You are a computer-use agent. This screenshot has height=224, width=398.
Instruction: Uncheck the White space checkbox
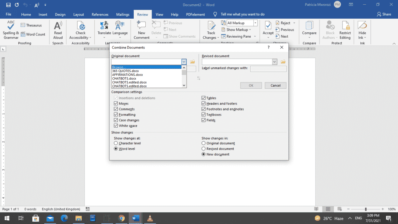[116, 126]
